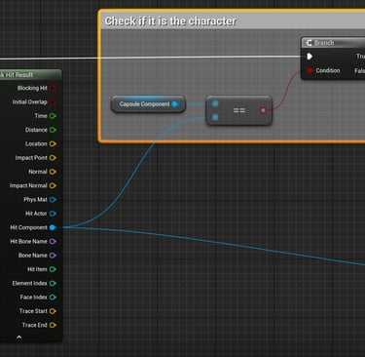Viewport: 365px width, 357px height.
Task: Click the Phys Mat output pin
Action: 53,200
